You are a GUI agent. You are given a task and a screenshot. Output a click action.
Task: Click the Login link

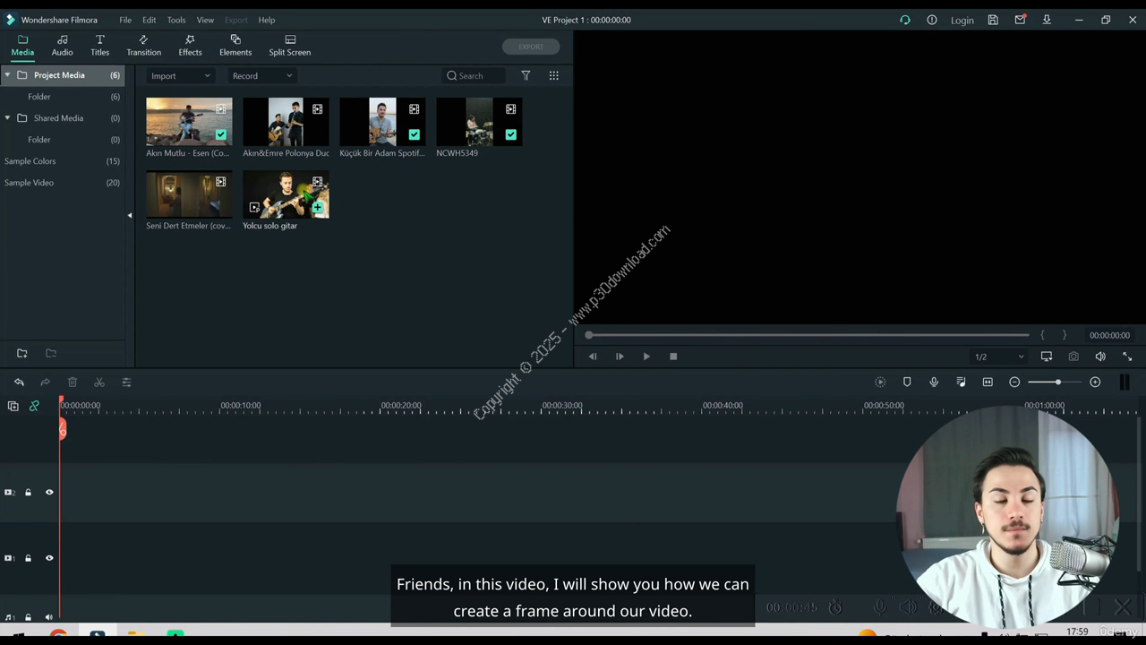(962, 20)
